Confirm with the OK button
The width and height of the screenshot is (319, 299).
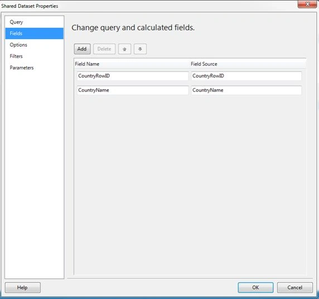(x=255, y=287)
